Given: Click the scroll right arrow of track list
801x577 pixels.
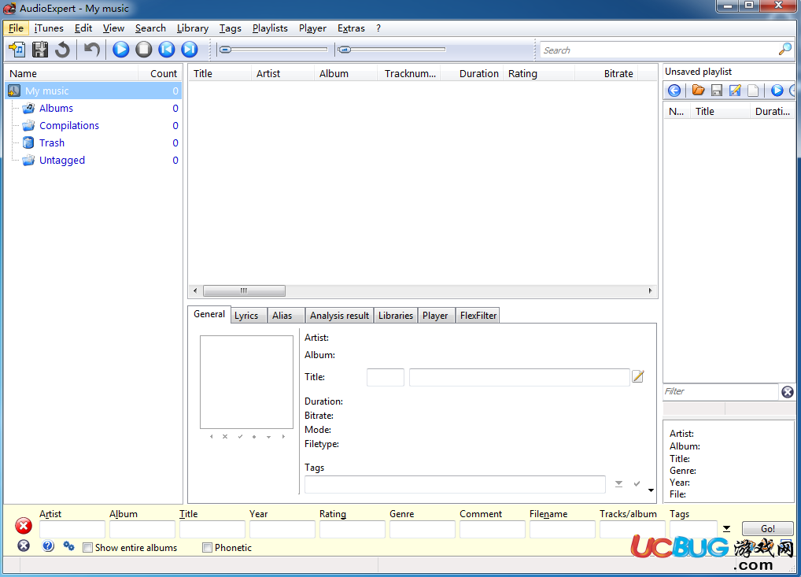Looking at the screenshot, I should point(650,290).
